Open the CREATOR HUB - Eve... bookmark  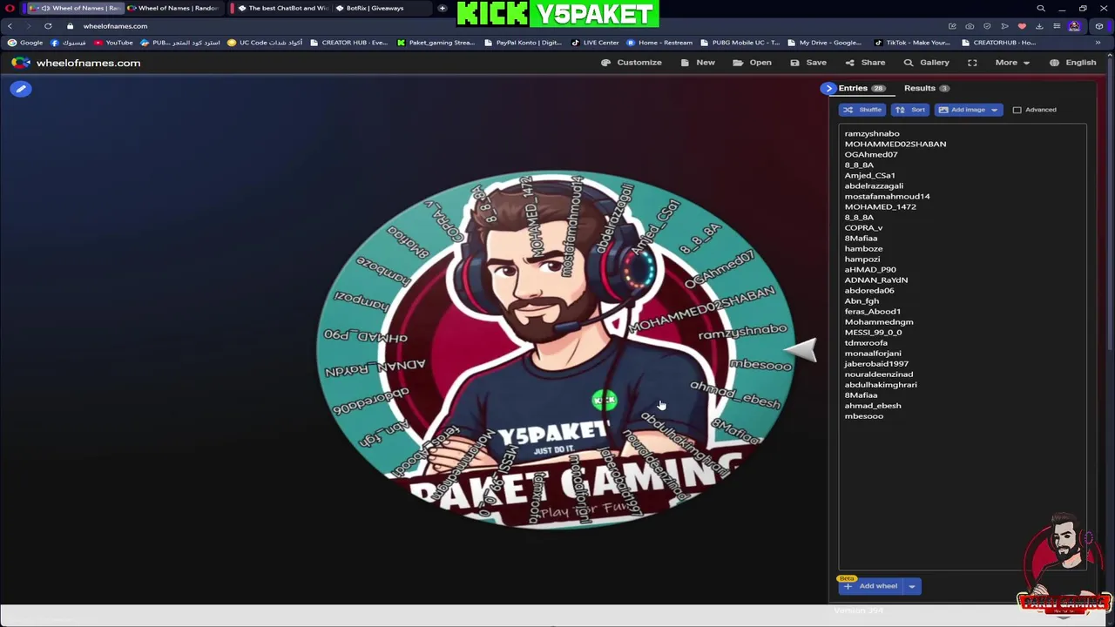348,43
